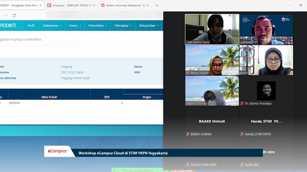Expand the Mahasiswa dropdown menu
Screen dimensions: 307x172
click(x=52, y=25)
